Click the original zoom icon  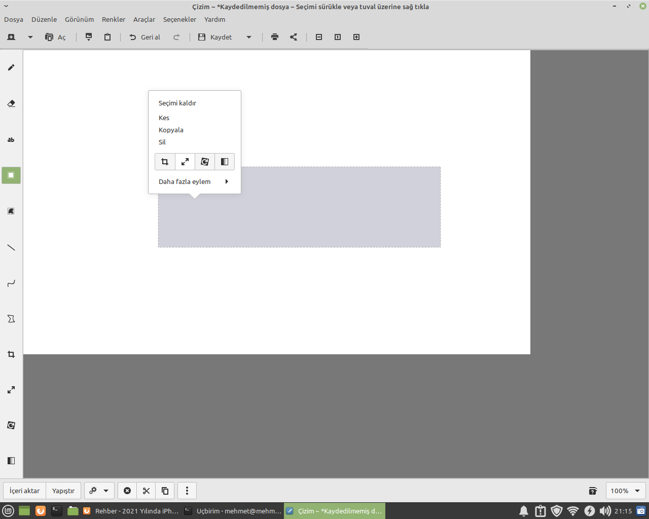click(x=338, y=37)
